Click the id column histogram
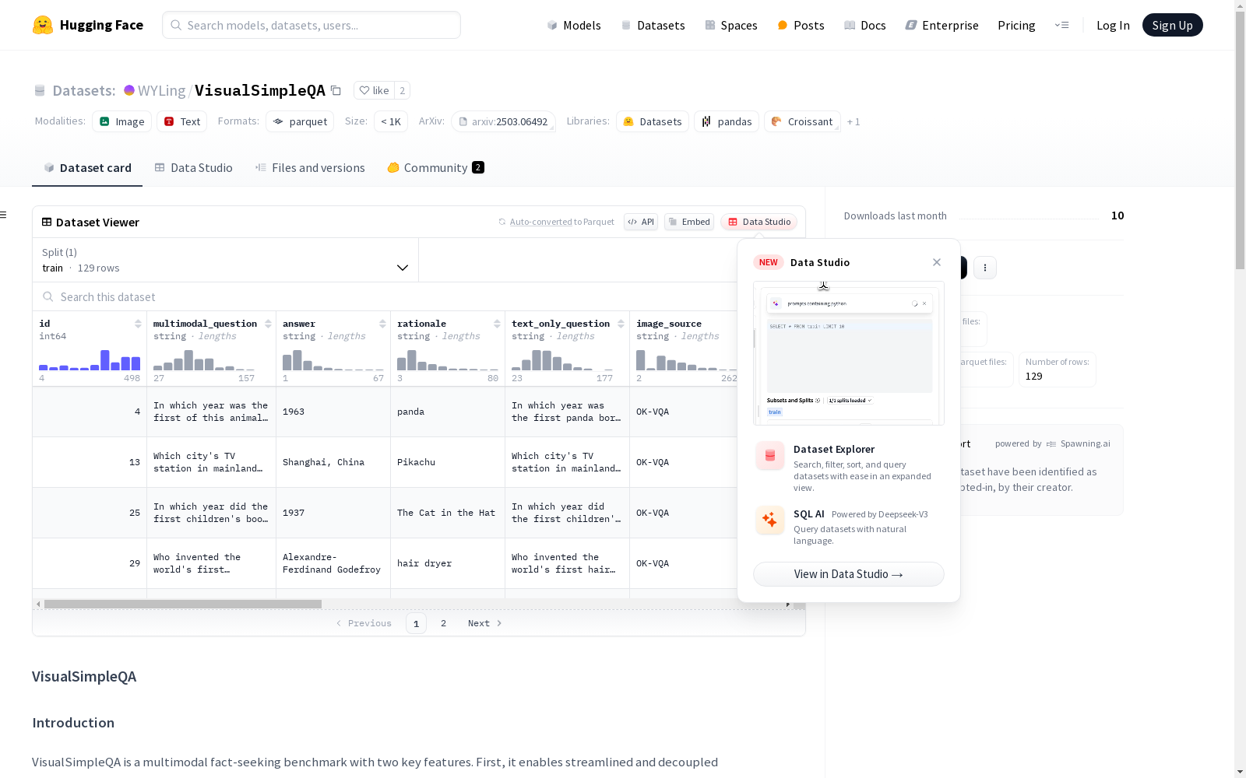 click(x=90, y=359)
